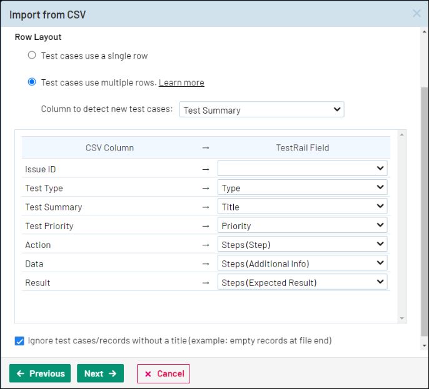Screen dimensions: 429x389
Task: Click the mapping table's scroll down arrow
Action: coord(402,318)
